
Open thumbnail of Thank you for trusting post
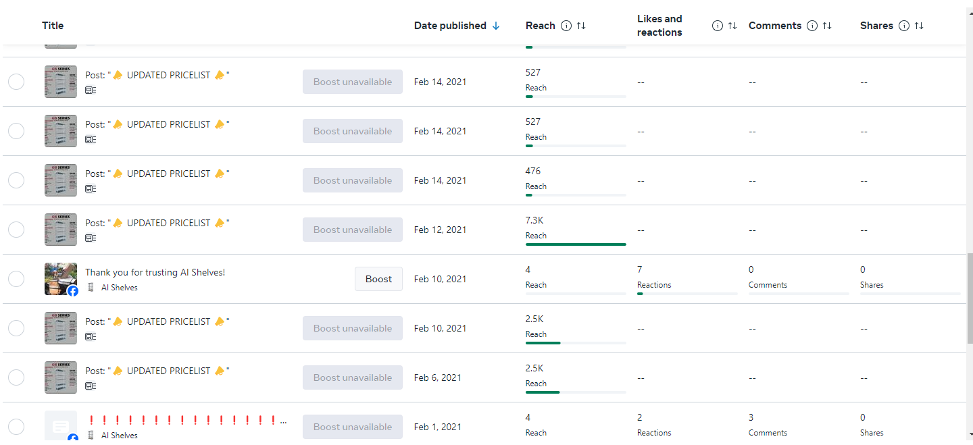click(x=61, y=279)
